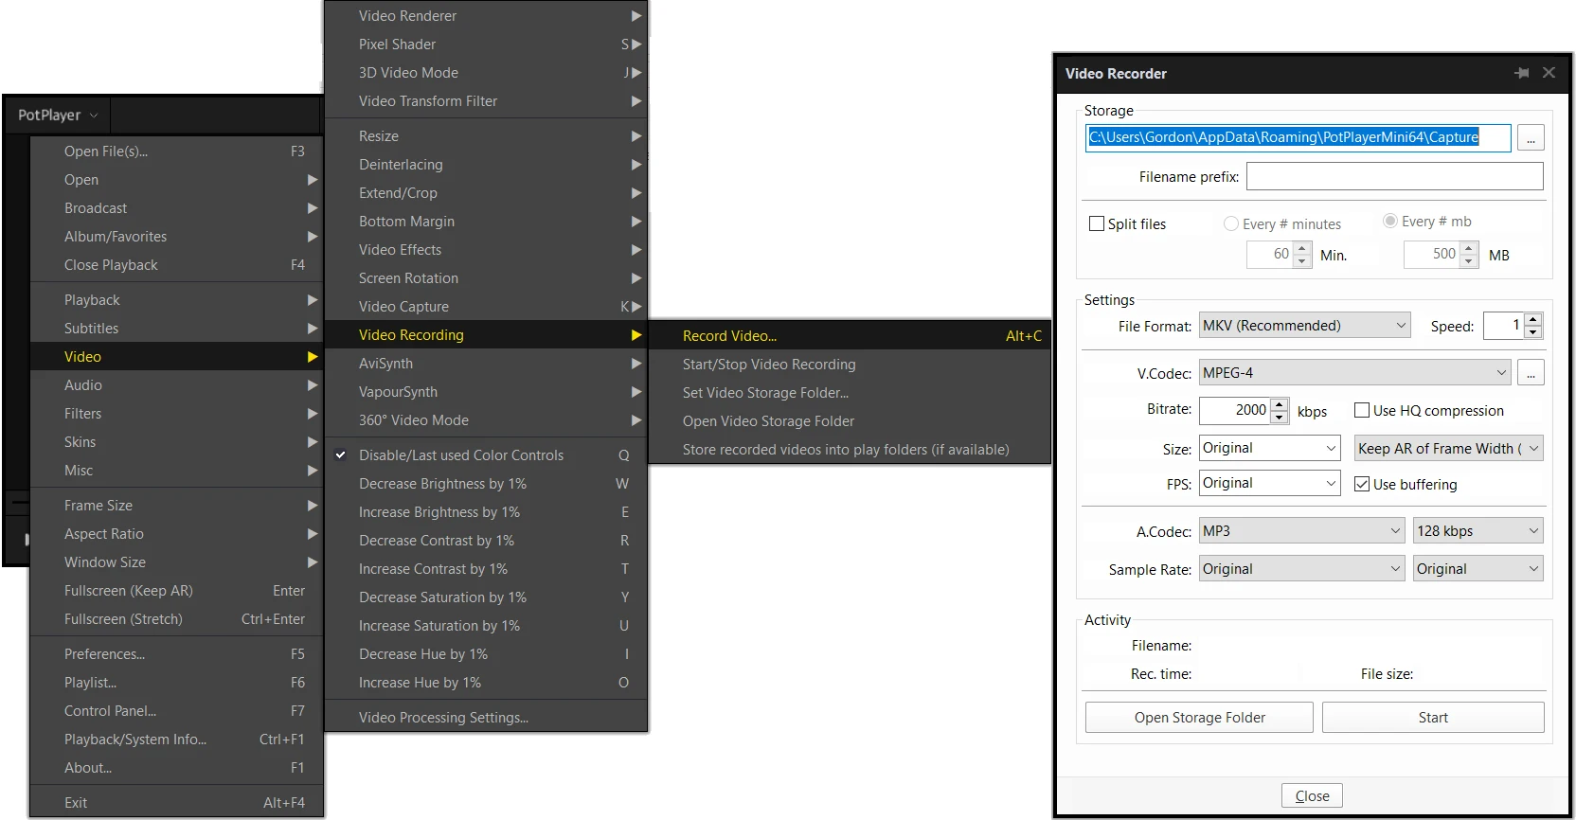The image size is (1576, 820).
Task: Choose Open Video Storage Folder menu entry
Action: point(850,421)
